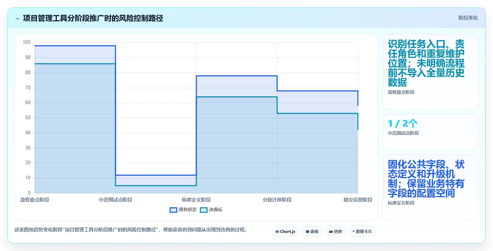Click the 标准定义阶段 x-axis label

tap(196, 200)
